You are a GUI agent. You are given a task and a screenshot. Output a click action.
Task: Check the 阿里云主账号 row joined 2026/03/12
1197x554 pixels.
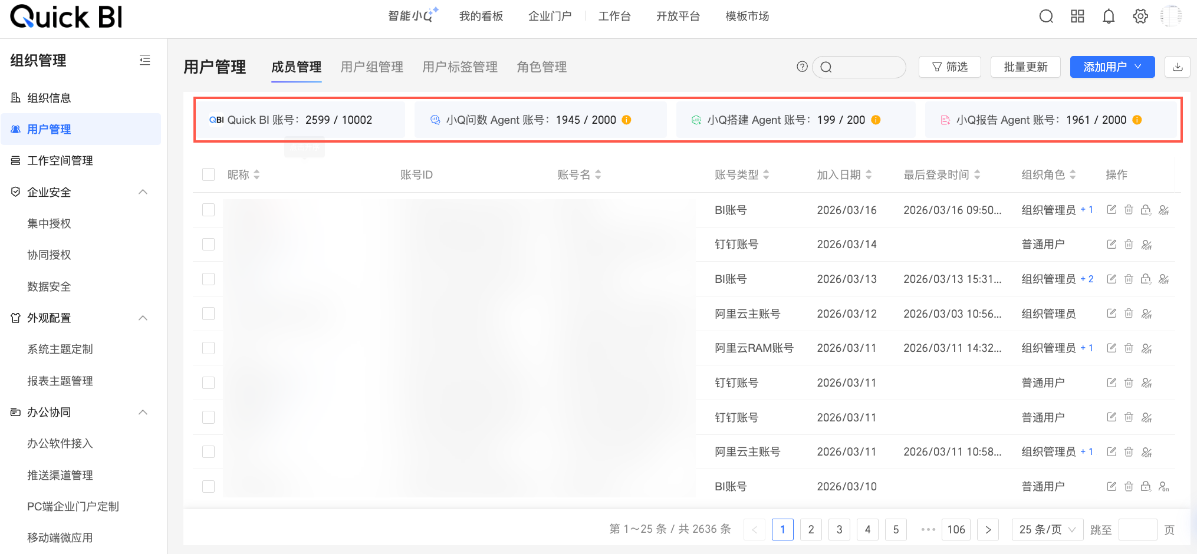coord(208,314)
